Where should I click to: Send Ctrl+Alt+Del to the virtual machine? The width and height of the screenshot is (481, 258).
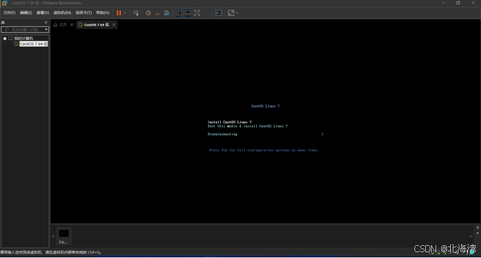point(136,13)
